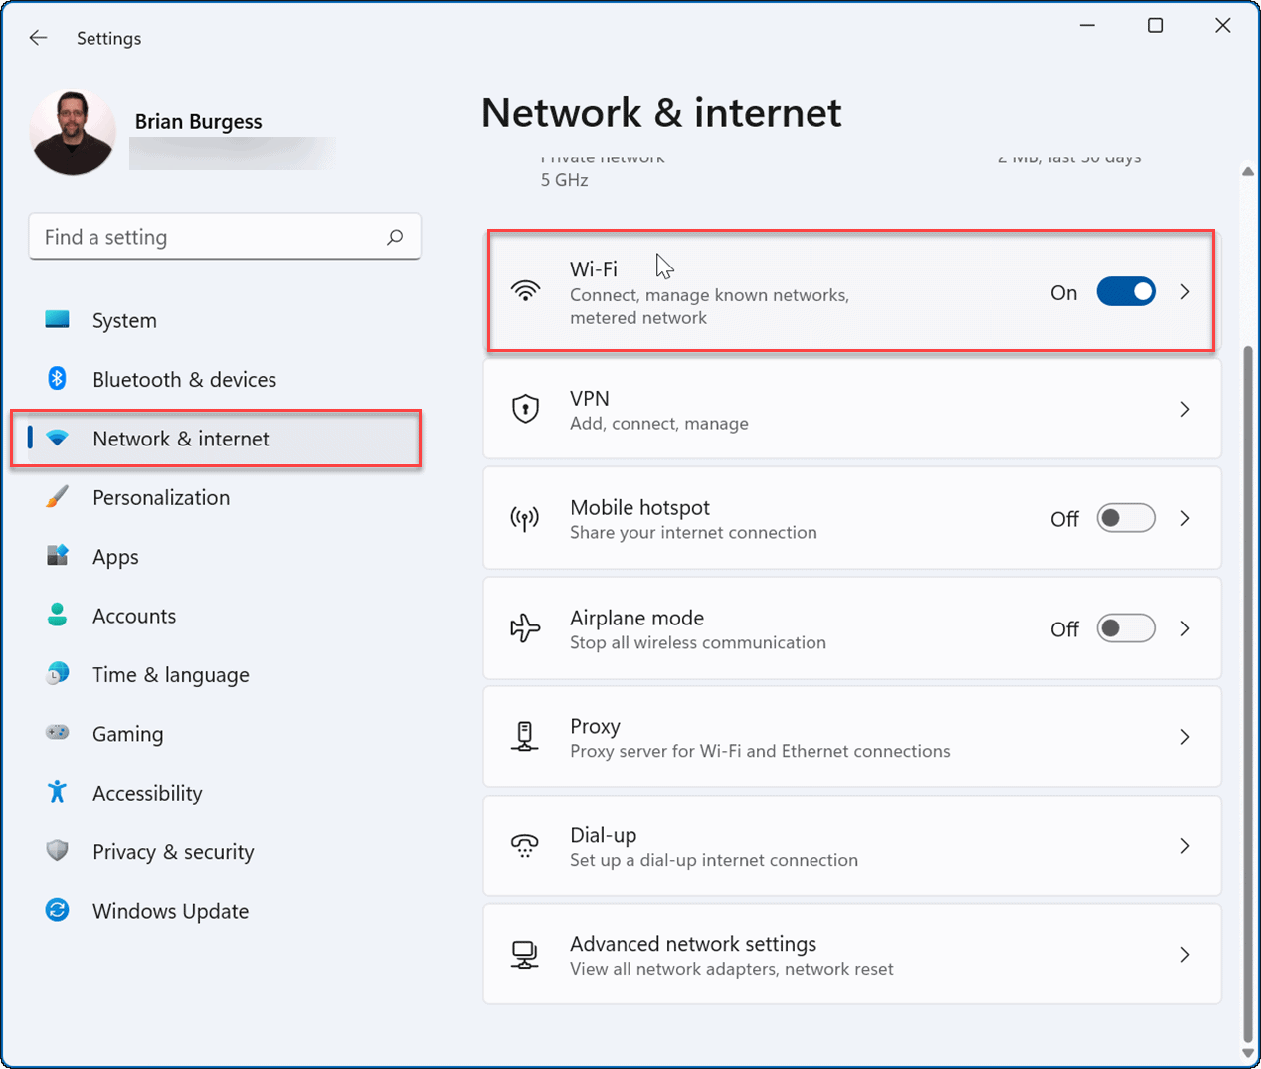Click the Advanced network settings title text

coord(693,944)
